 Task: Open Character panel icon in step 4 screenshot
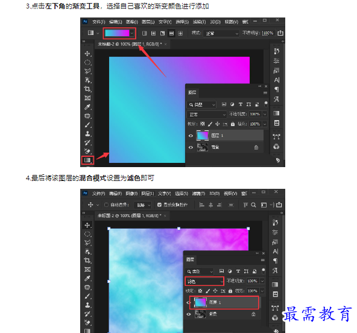(275, 252)
